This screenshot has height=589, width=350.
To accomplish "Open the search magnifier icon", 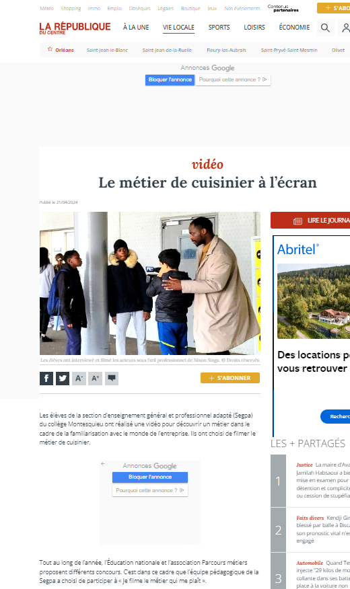I will coord(325,28).
